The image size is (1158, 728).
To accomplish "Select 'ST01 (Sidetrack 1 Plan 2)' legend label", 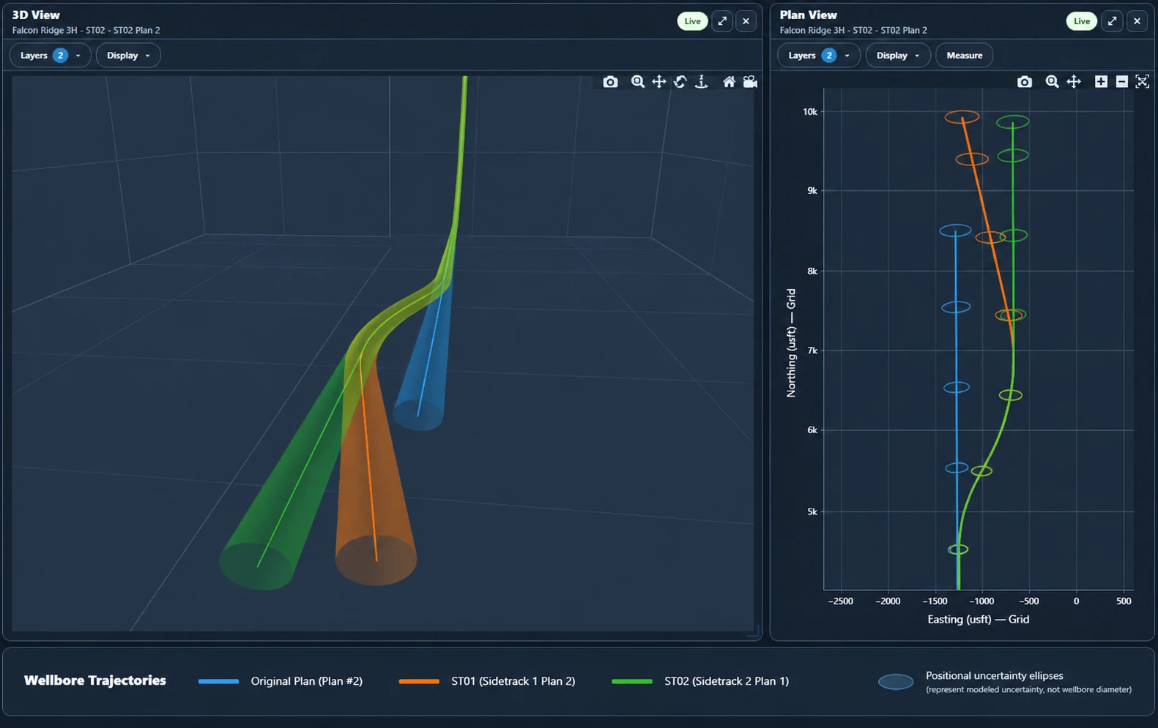I will pos(513,681).
